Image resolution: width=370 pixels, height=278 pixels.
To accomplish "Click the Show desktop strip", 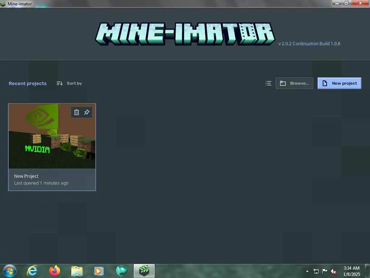I will (x=367, y=271).
